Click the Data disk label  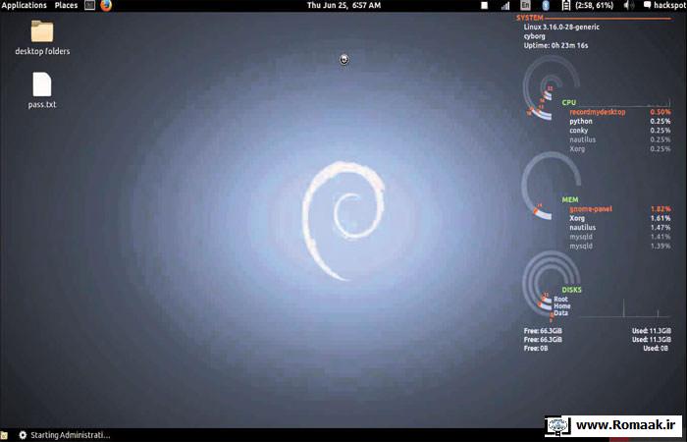pyautogui.click(x=560, y=313)
